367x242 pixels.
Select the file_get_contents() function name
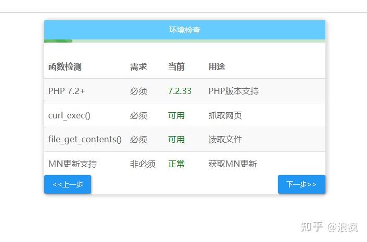(x=85, y=140)
